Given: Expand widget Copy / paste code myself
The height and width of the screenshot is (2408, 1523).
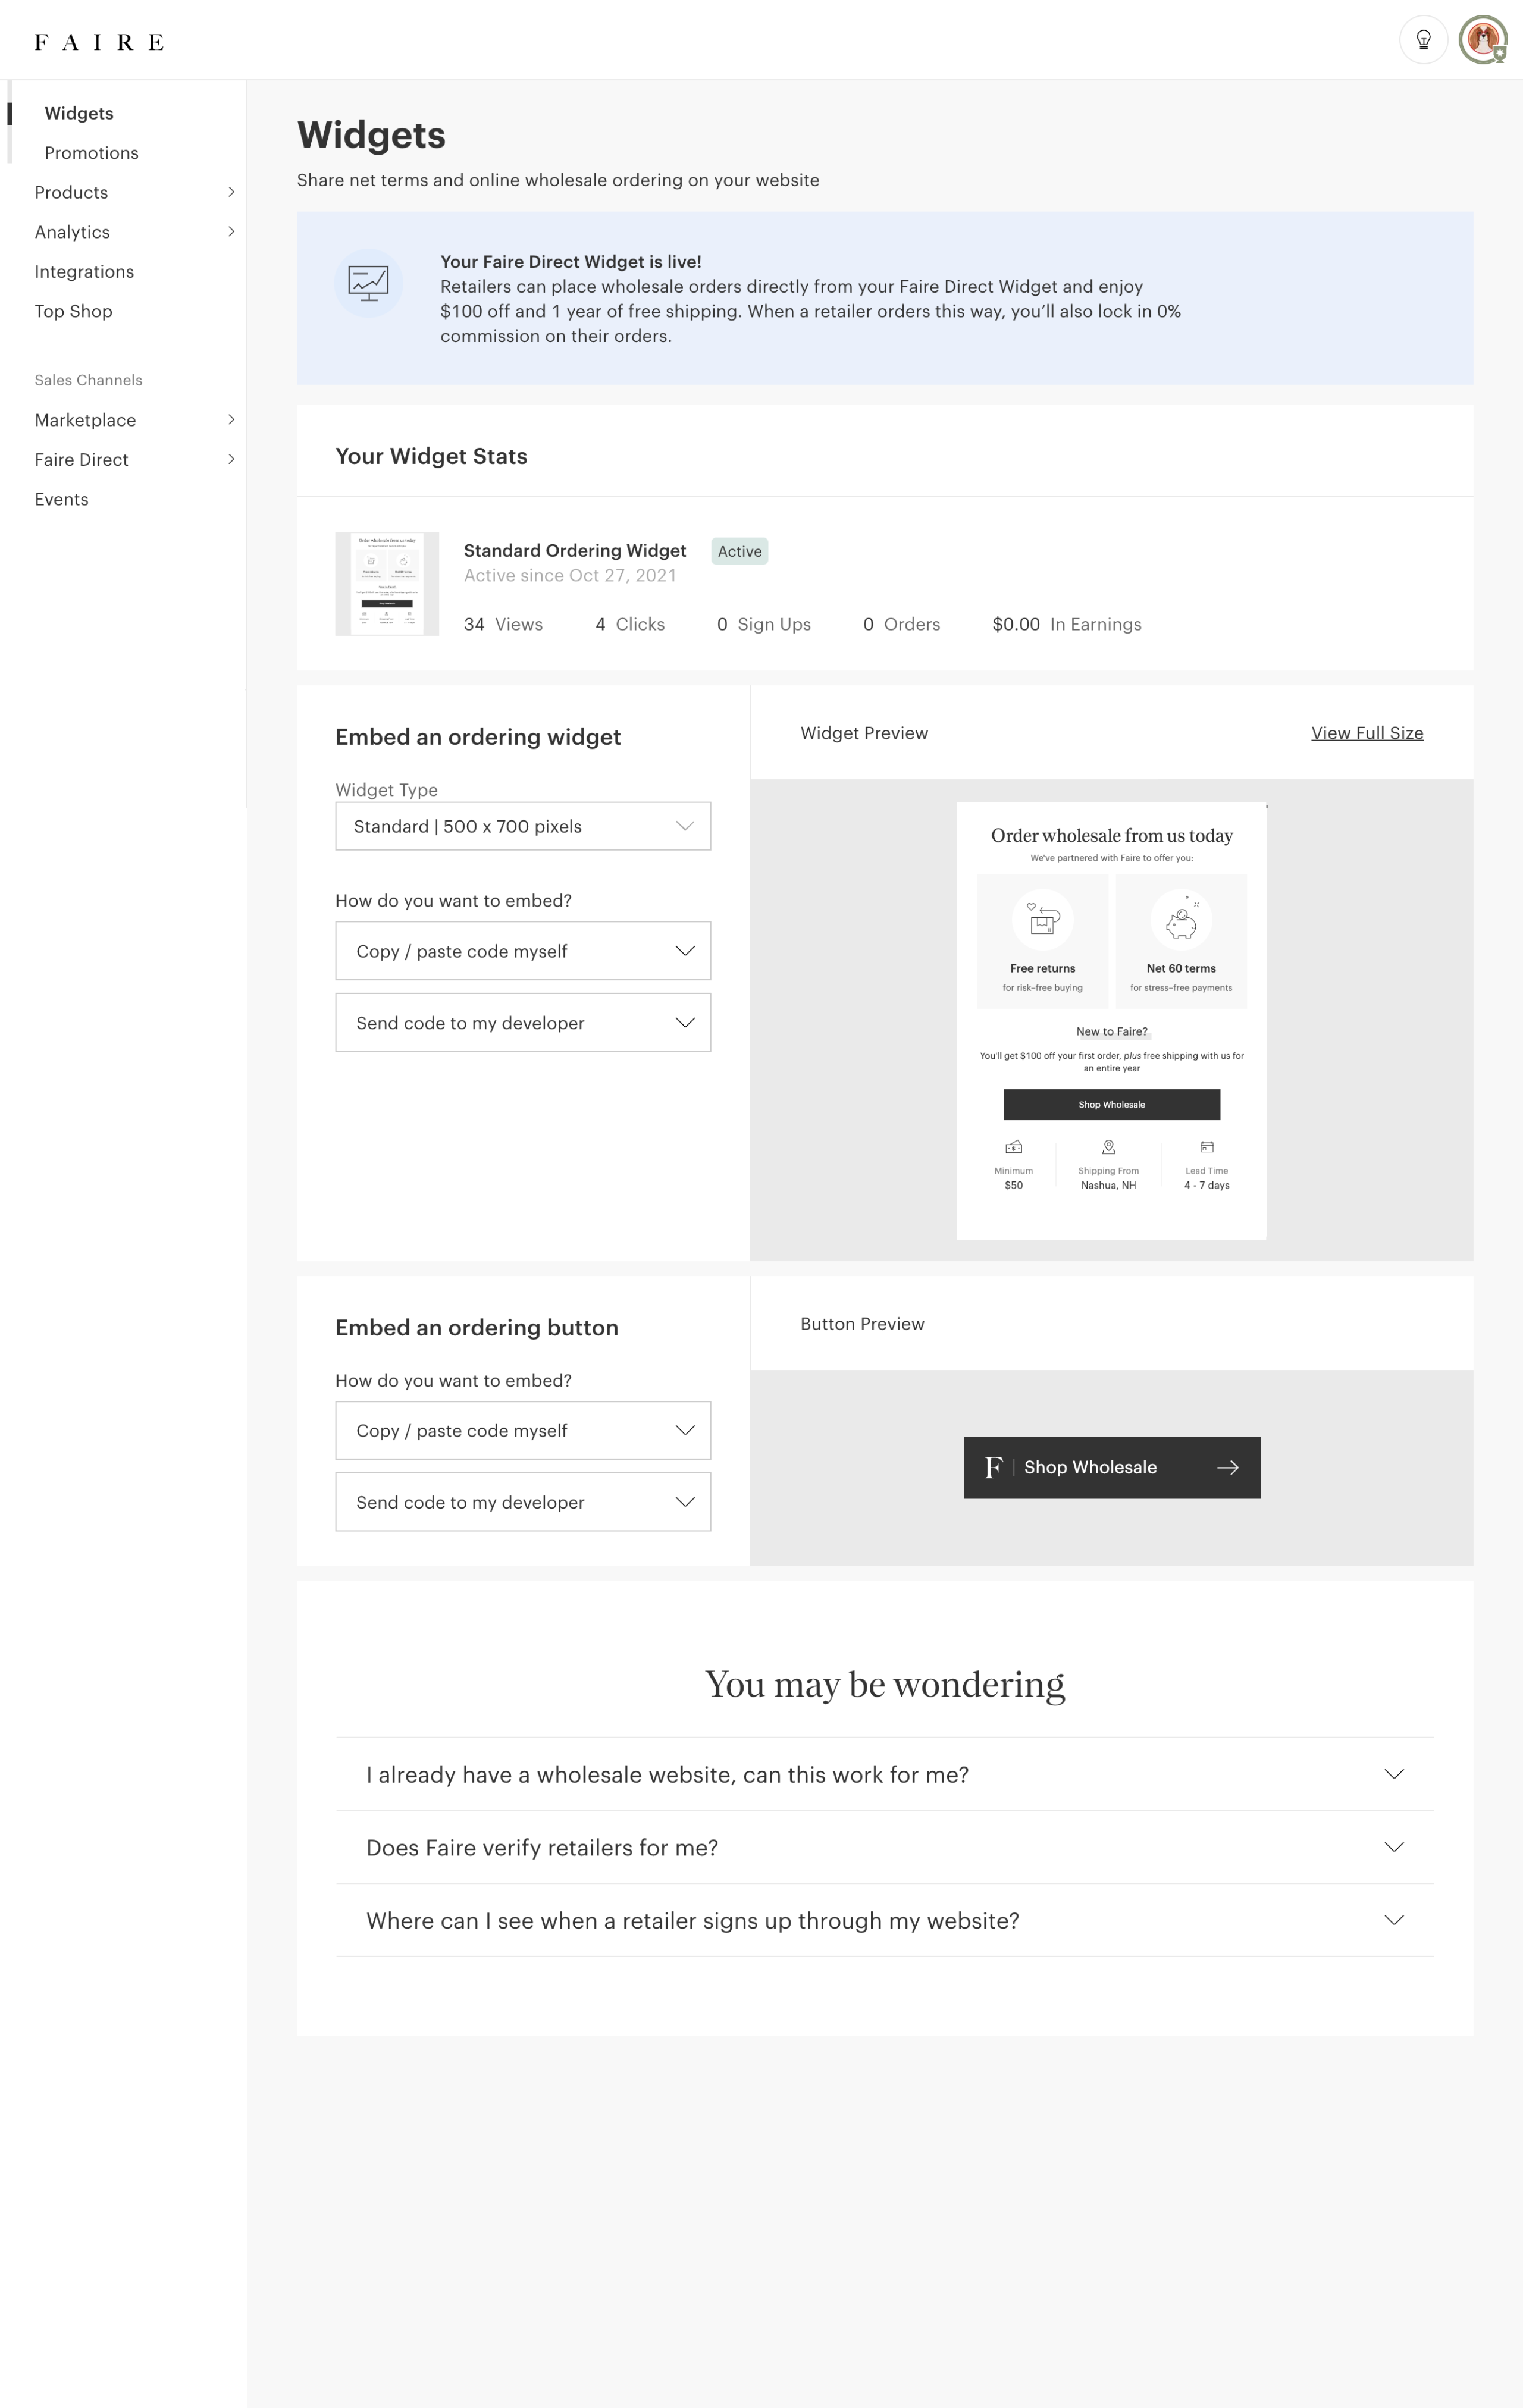Looking at the screenshot, I should (523, 951).
